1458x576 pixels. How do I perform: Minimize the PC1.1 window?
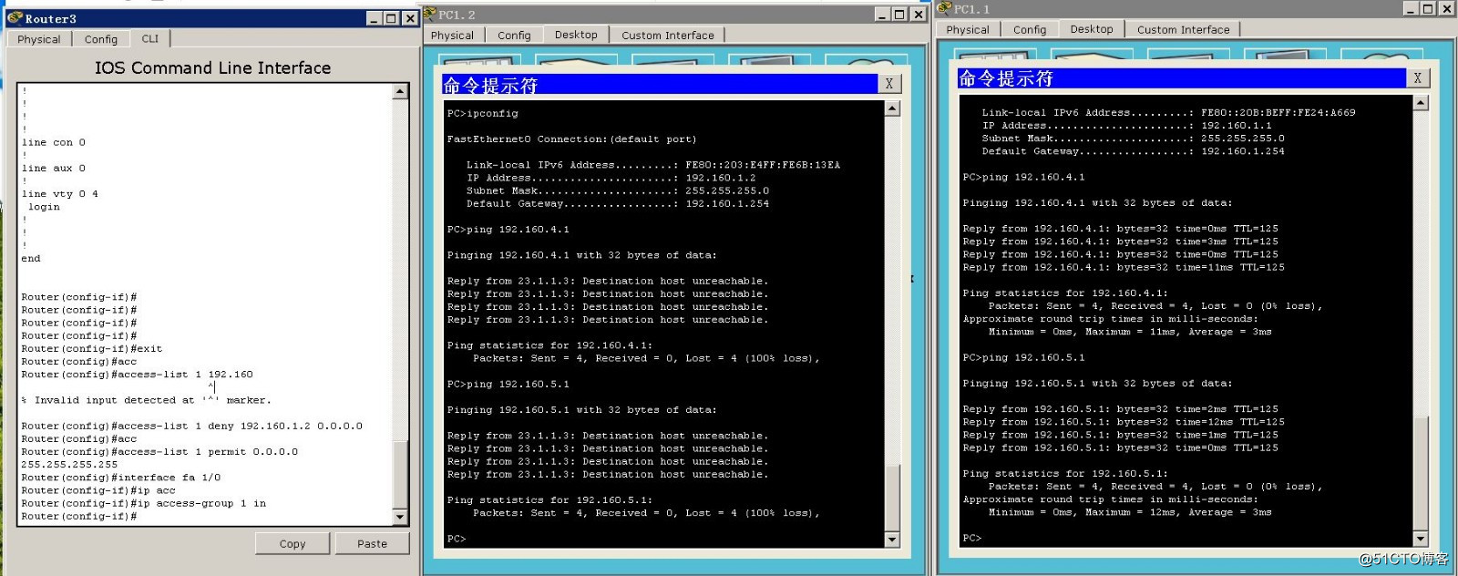tap(1411, 8)
